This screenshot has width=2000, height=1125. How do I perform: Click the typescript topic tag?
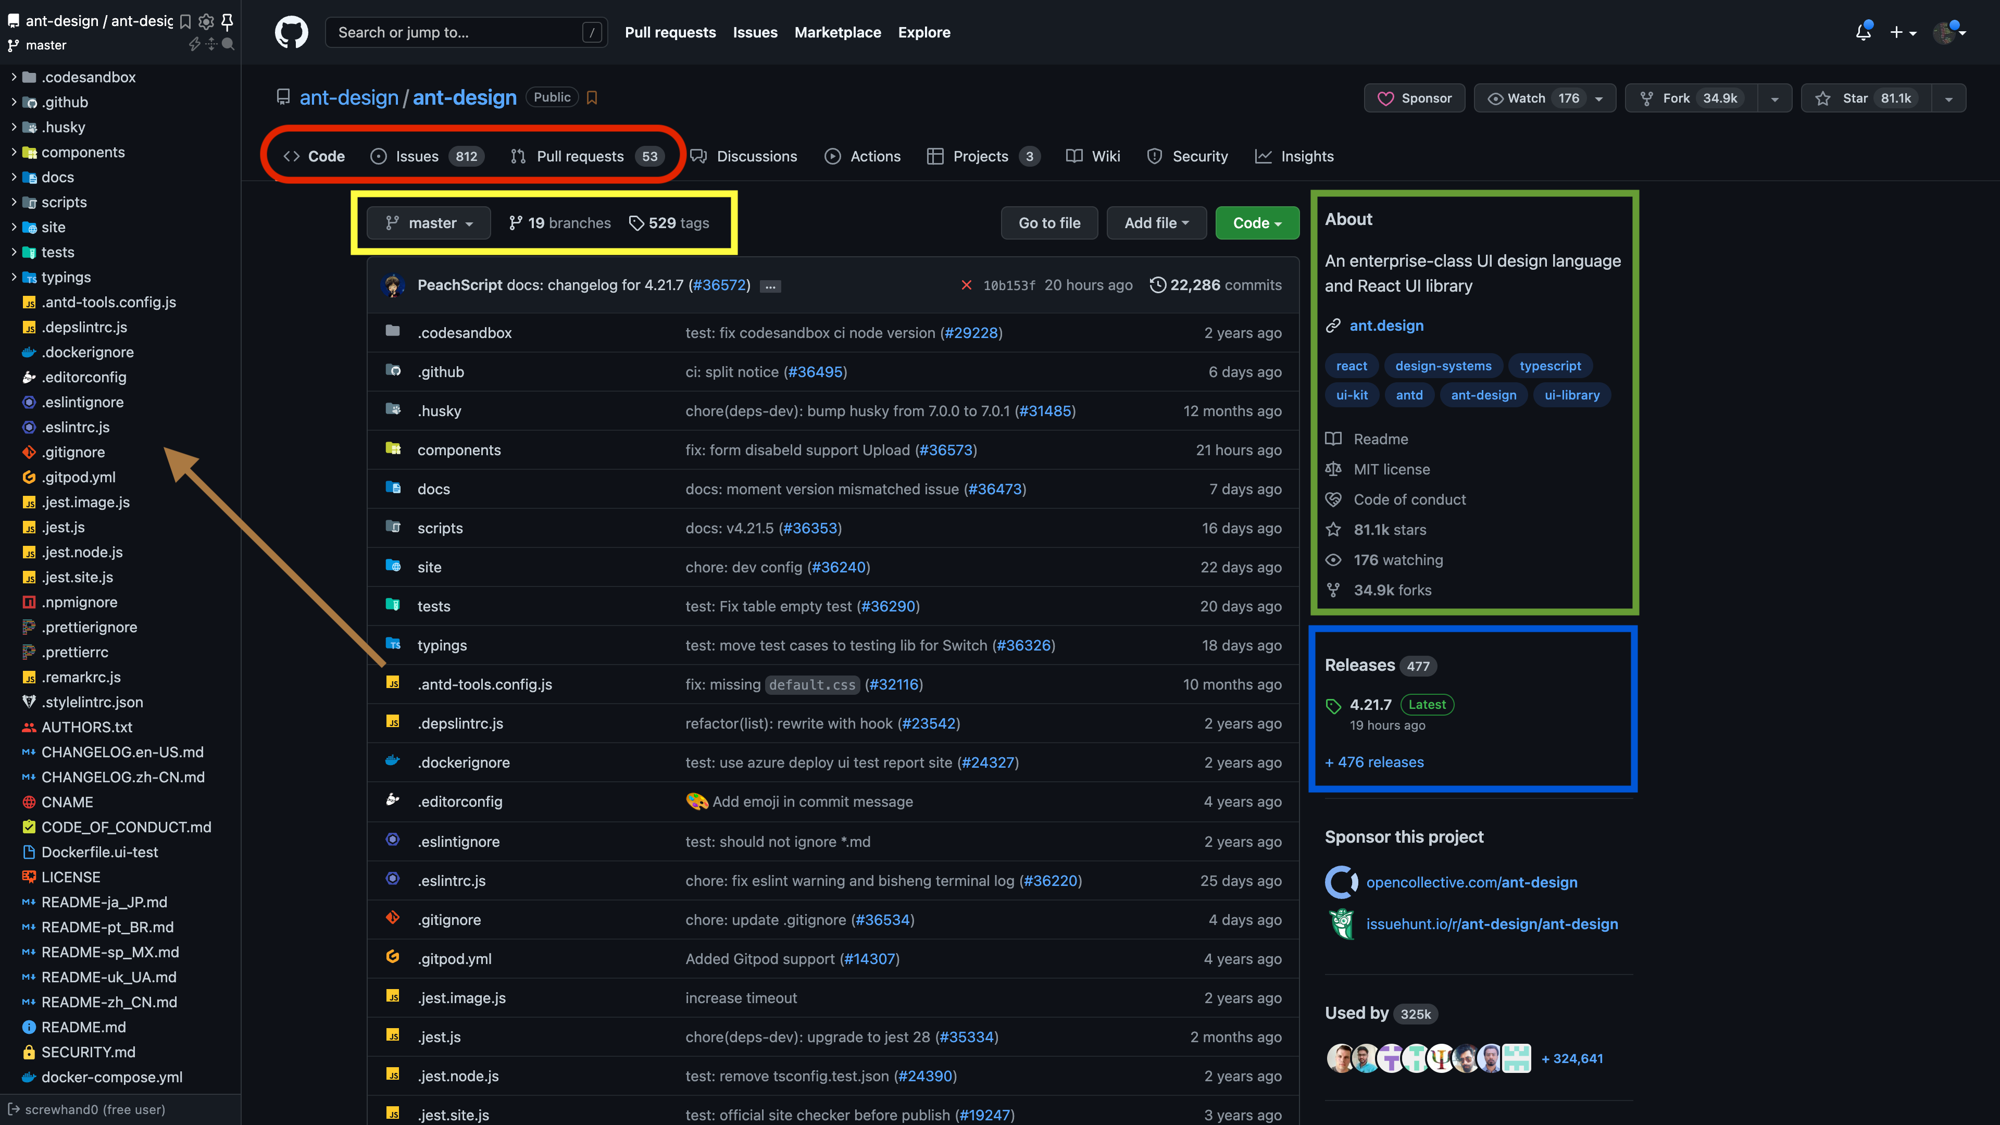tap(1549, 366)
